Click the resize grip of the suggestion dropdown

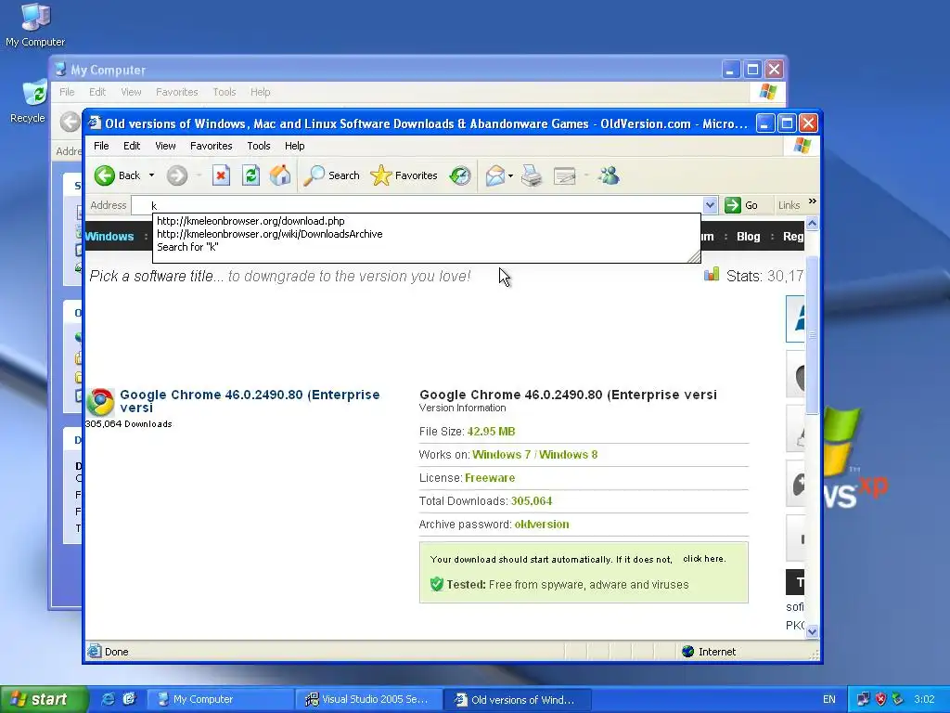pos(694,257)
